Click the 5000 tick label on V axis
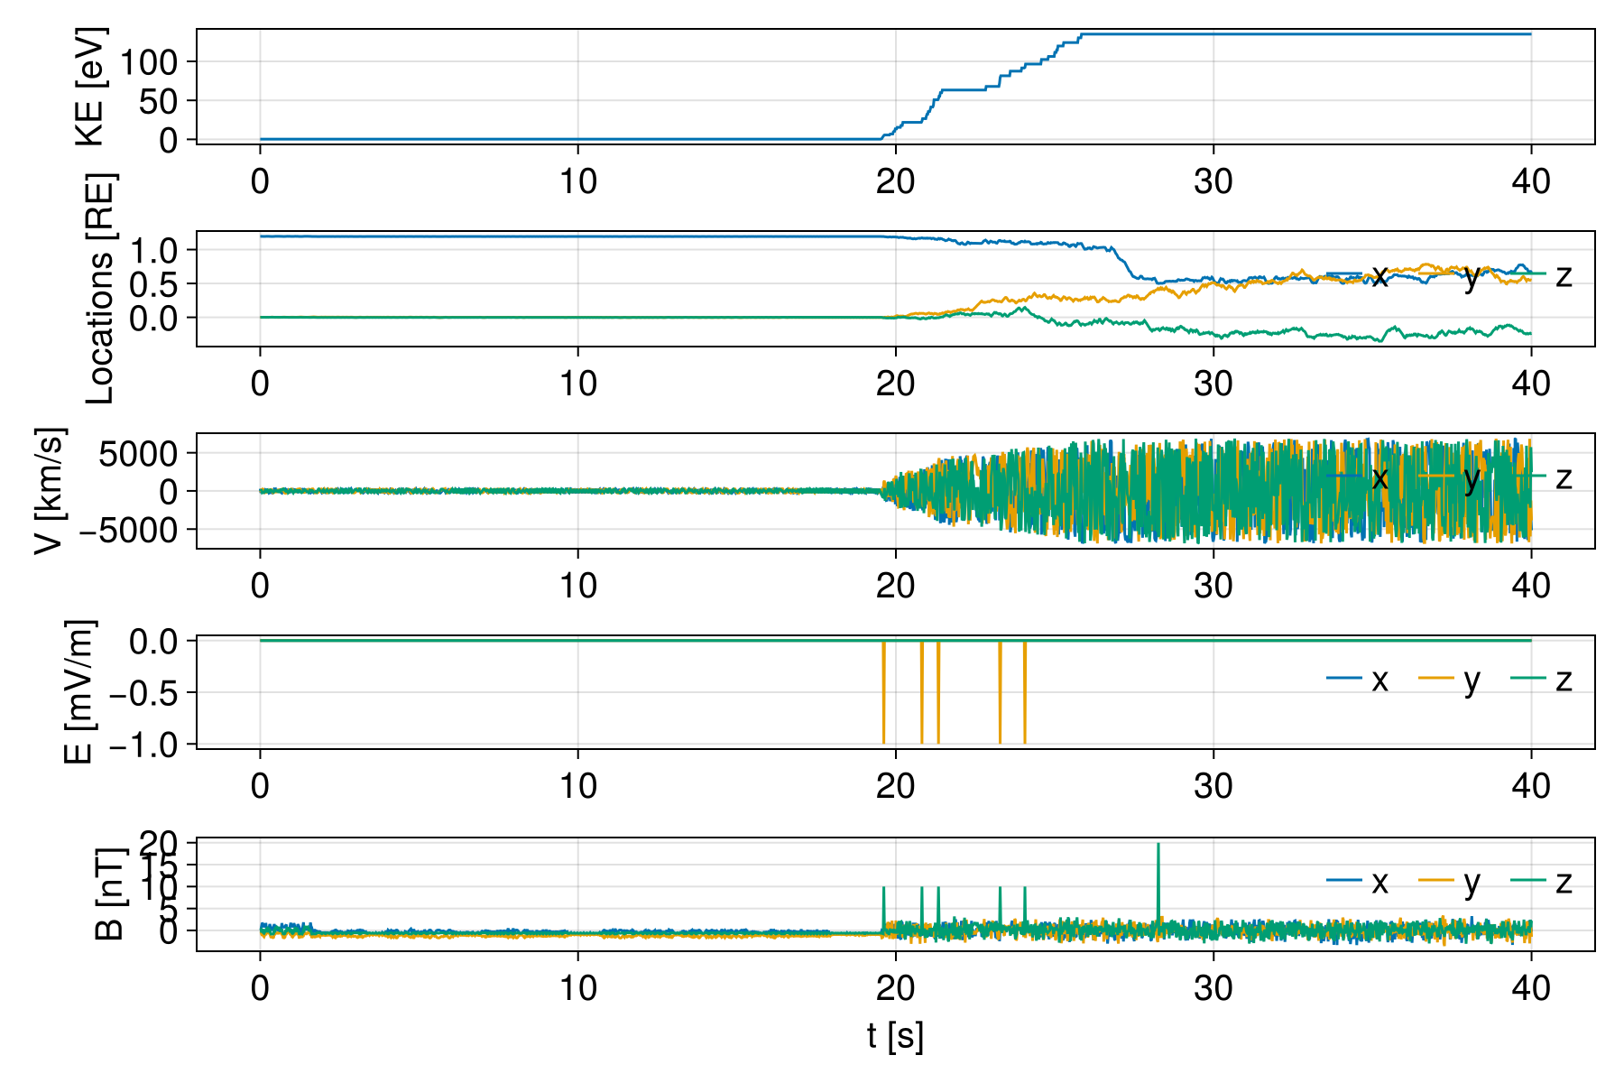 [x=138, y=454]
